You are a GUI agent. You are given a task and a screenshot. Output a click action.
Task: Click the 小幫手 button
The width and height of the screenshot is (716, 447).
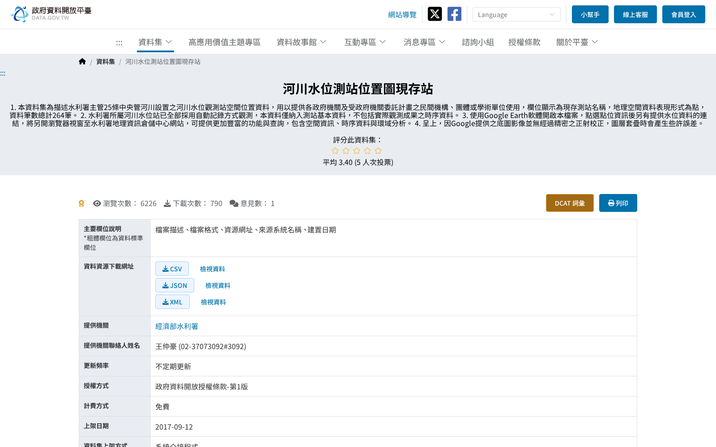tap(590, 14)
